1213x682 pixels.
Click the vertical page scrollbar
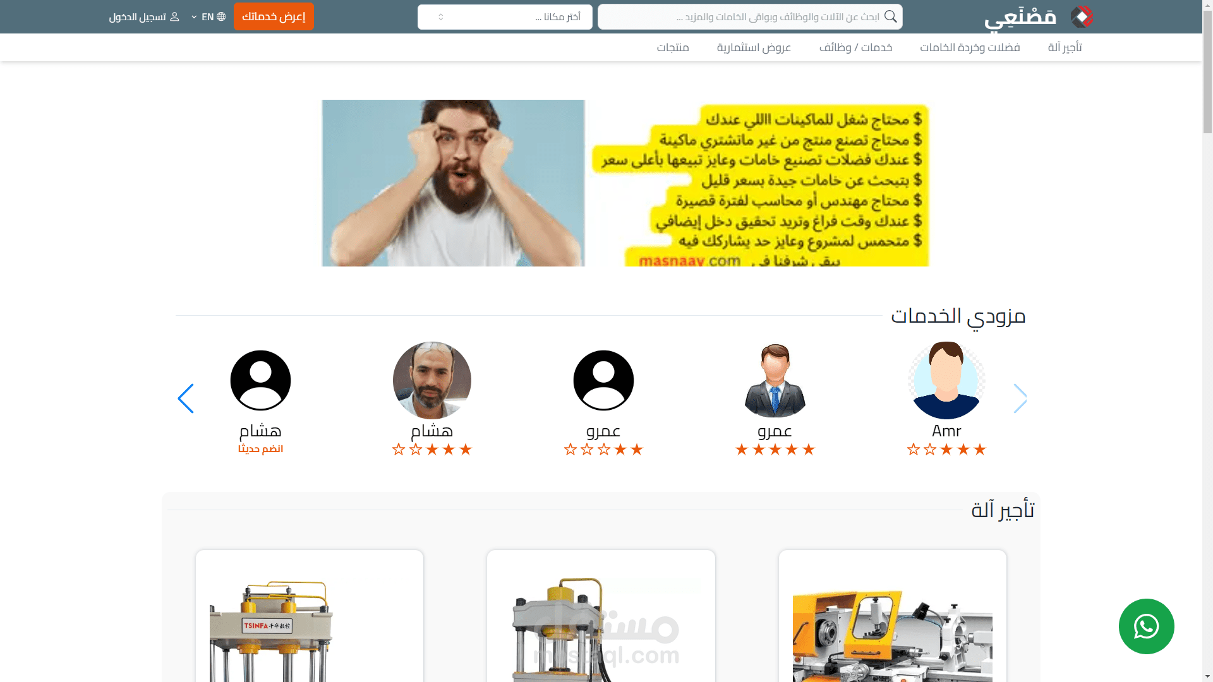1207,341
